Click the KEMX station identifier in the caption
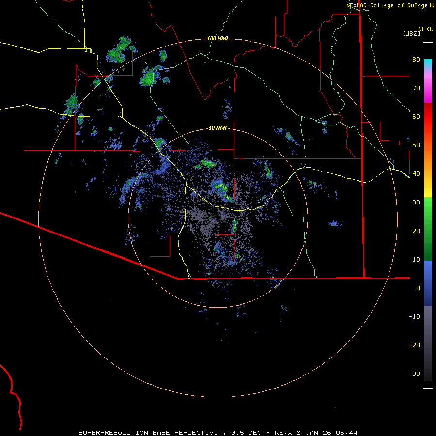This screenshot has height=436, width=436. (284, 433)
